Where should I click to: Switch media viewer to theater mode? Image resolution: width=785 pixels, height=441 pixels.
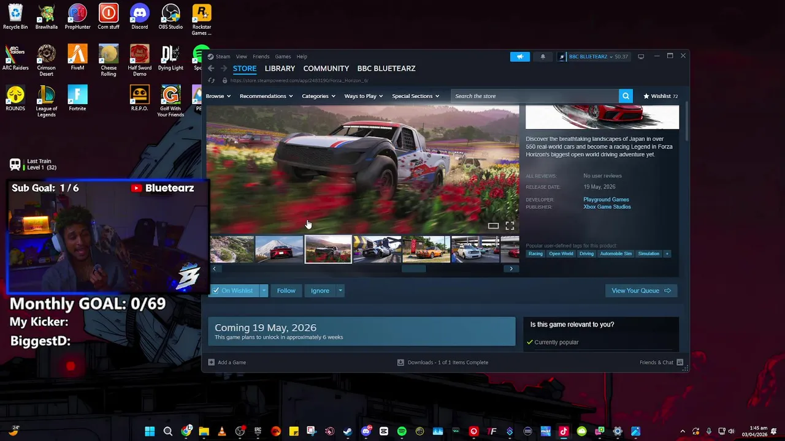coord(493,226)
